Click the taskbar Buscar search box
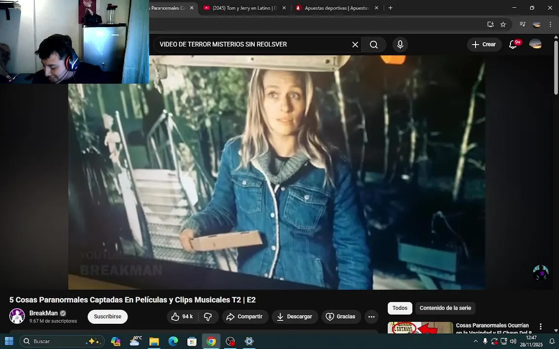 (x=62, y=341)
